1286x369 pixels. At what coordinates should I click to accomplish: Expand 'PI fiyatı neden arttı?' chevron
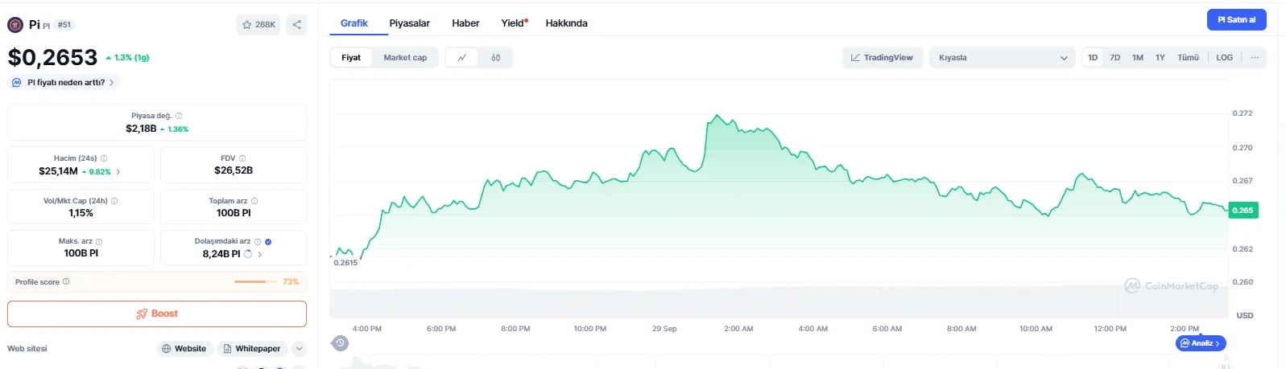click(112, 83)
